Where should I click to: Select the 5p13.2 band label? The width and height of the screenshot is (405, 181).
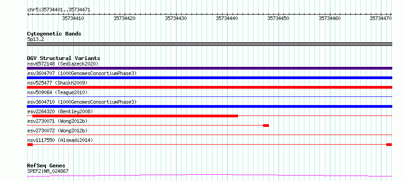pyautogui.click(x=35, y=39)
